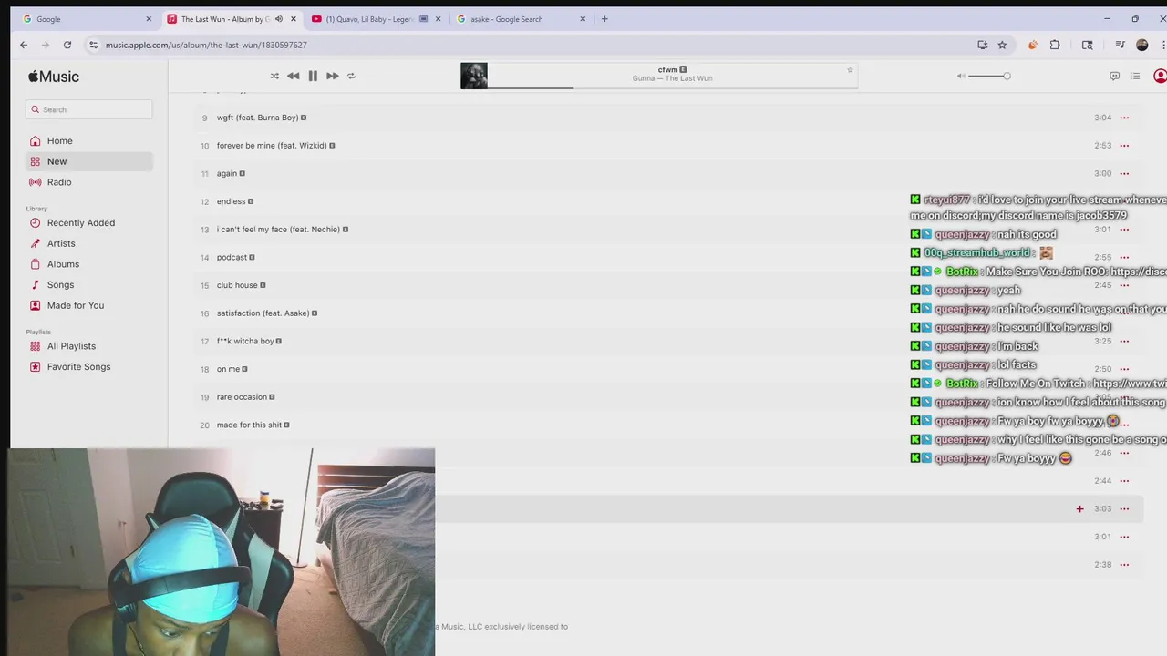
Task: Open the Favorite Songs playlist
Action: tap(89, 367)
